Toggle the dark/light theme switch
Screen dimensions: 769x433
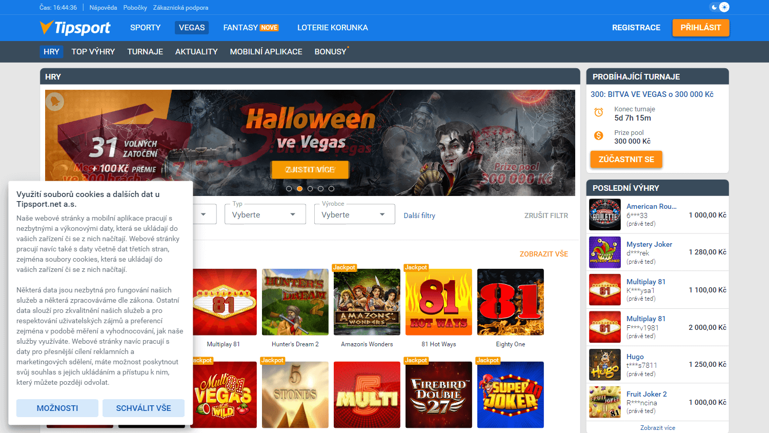(719, 7)
